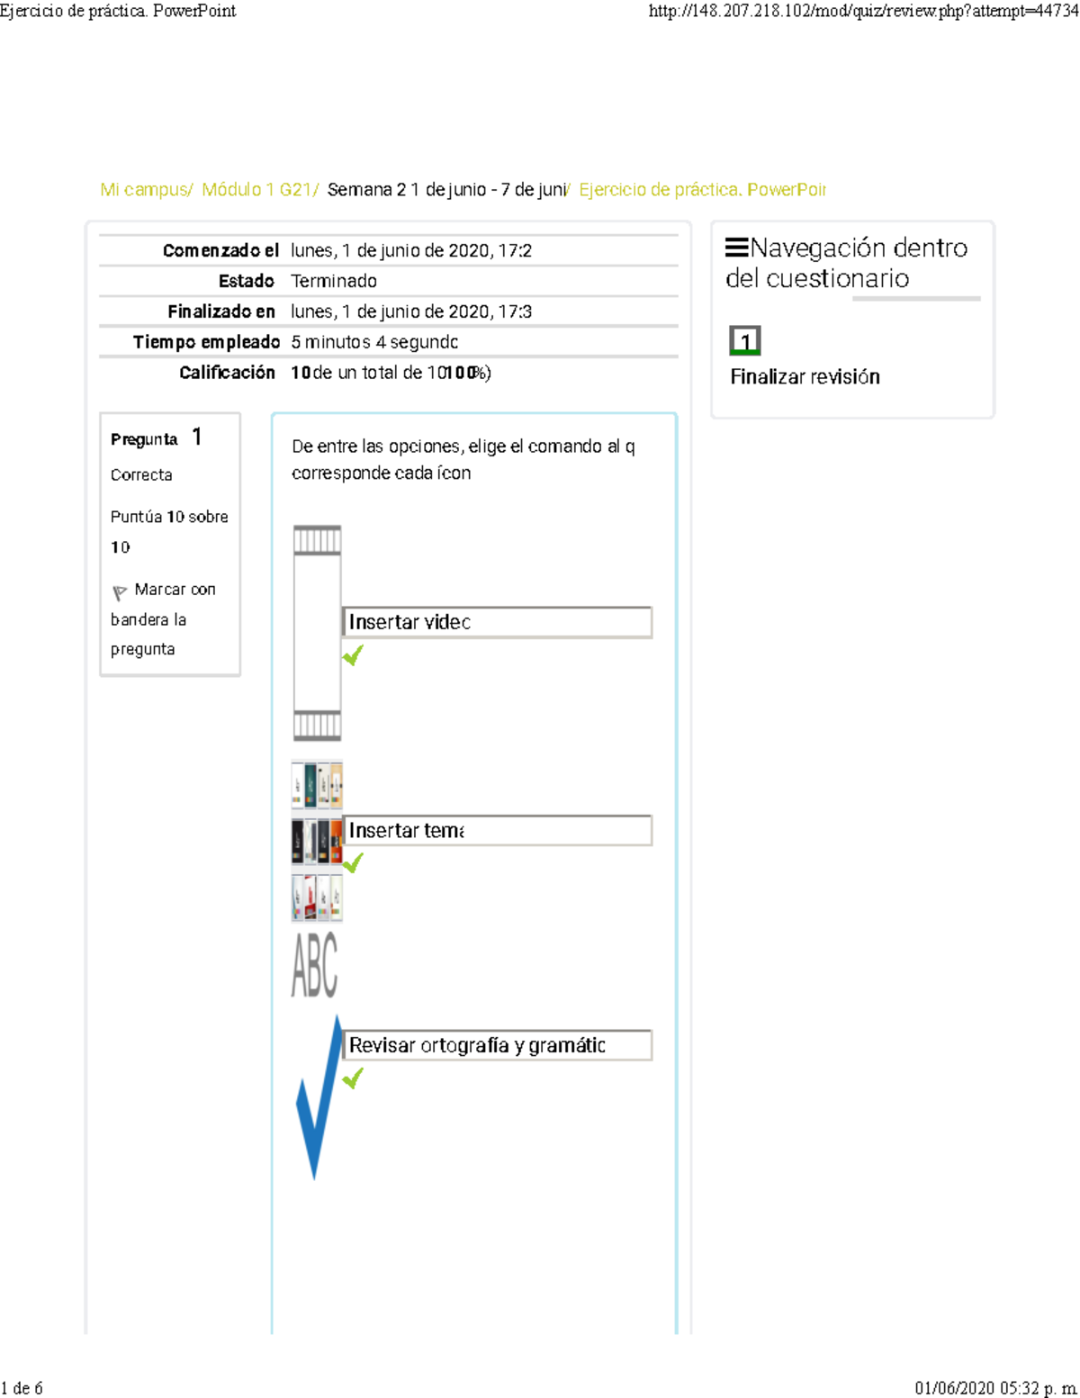Image resolution: width=1080 pixels, height=1398 pixels.
Task: Go to the Mi campus breadcrumb
Action: [144, 190]
